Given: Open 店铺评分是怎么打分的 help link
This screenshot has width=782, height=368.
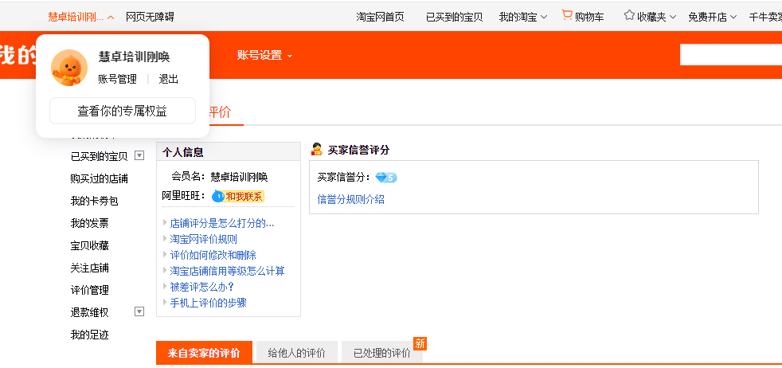Looking at the screenshot, I should click(x=222, y=223).
